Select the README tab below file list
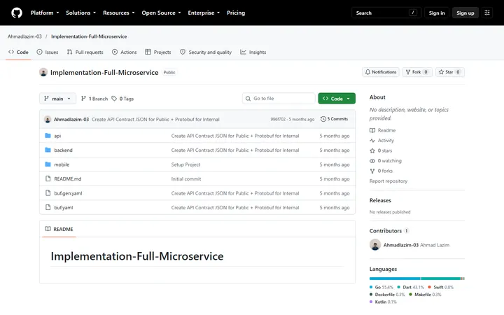Screen dimensions: 504x315 tap(59, 229)
